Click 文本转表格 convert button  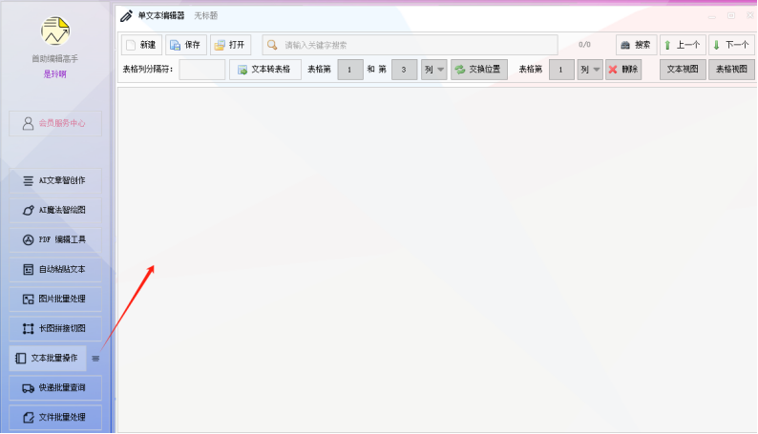tap(265, 70)
